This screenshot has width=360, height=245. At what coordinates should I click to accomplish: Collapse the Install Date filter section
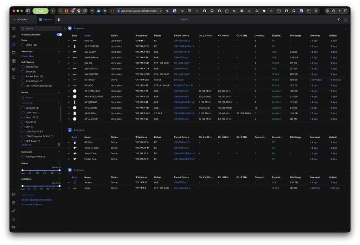click(x=59, y=179)
